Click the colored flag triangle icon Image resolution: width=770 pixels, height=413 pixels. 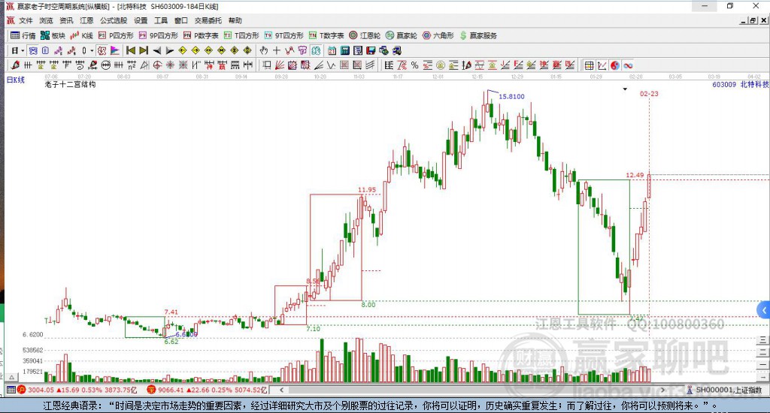tap(115, 50)
